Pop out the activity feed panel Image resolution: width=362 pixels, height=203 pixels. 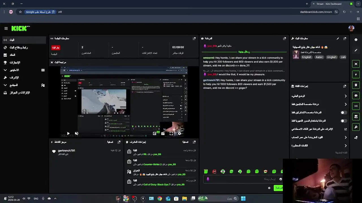[119, 142]
